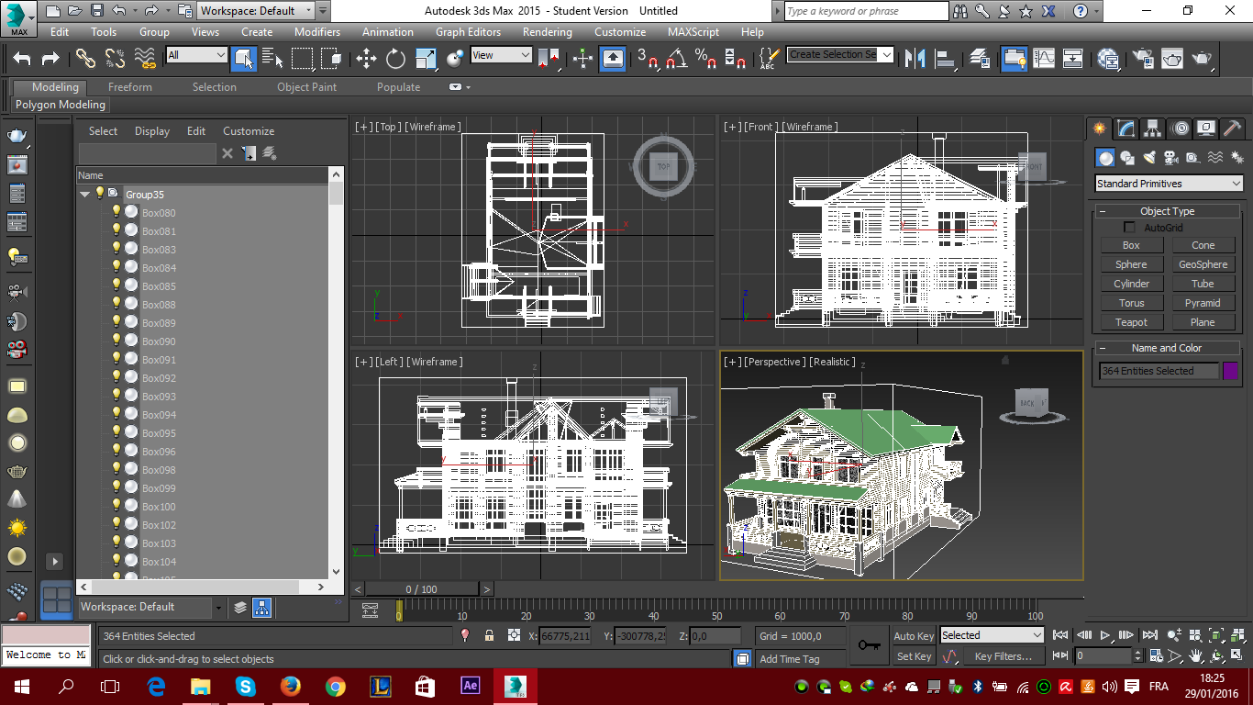Image resolution: width=1253 pixels, height=705 pixels.
Task: Activate the Select and Link tool
Action: click(x=85, y=59)
